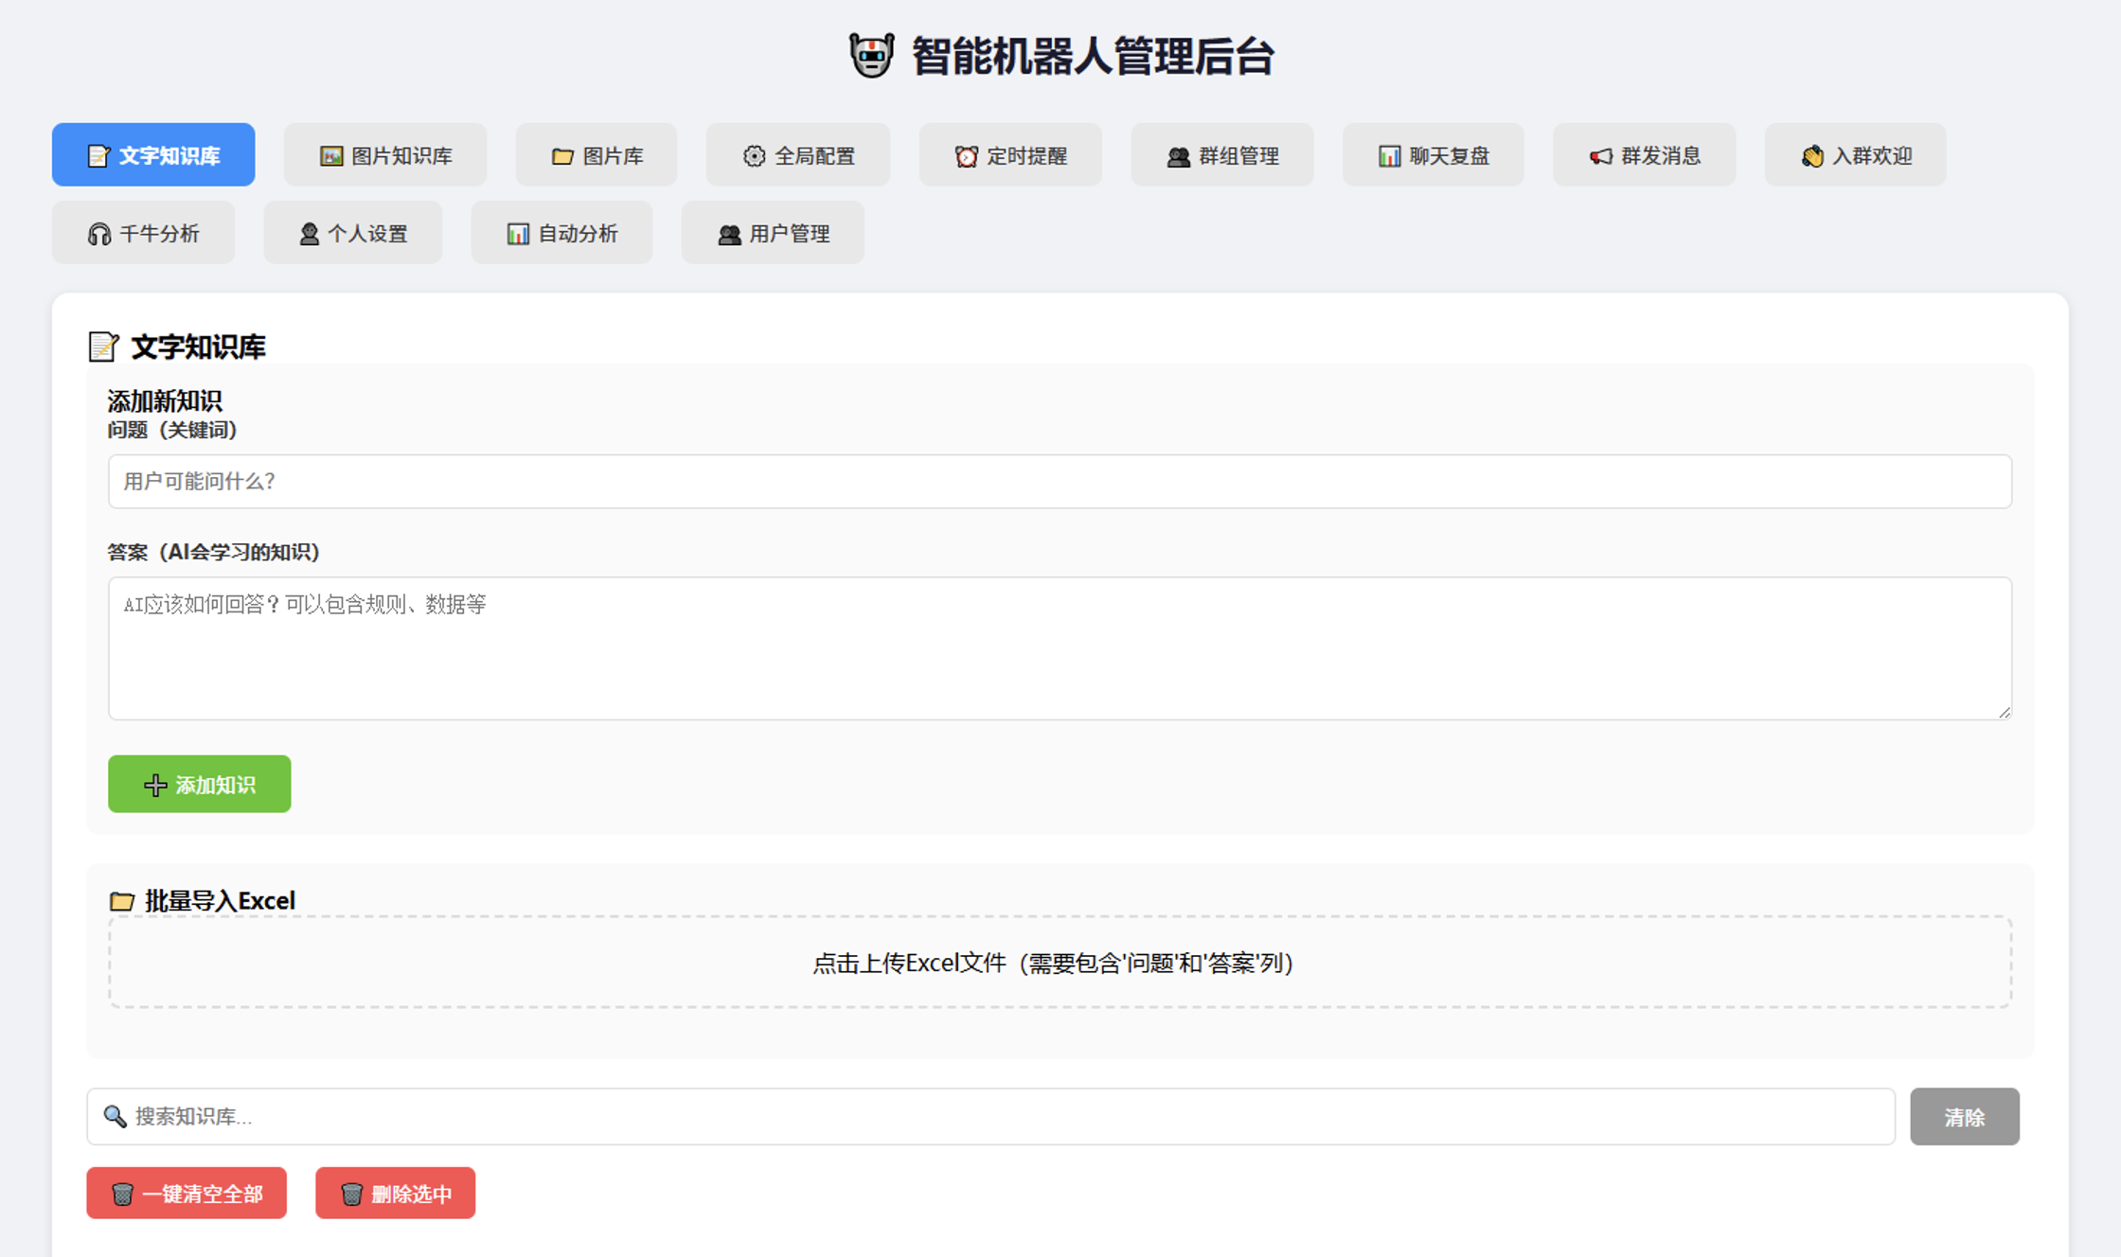Open the 定时提醒 tab
The width and height of the screenshot is (2121, 1257).
[1010, 154]
